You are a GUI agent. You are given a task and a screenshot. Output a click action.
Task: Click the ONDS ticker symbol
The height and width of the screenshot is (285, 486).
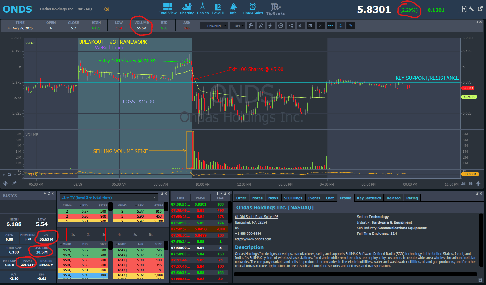pos(17,9)
